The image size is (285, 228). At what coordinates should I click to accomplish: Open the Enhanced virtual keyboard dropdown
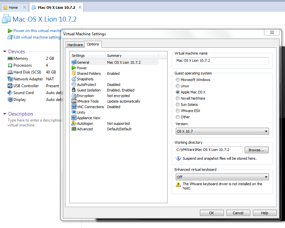(222, 177)
